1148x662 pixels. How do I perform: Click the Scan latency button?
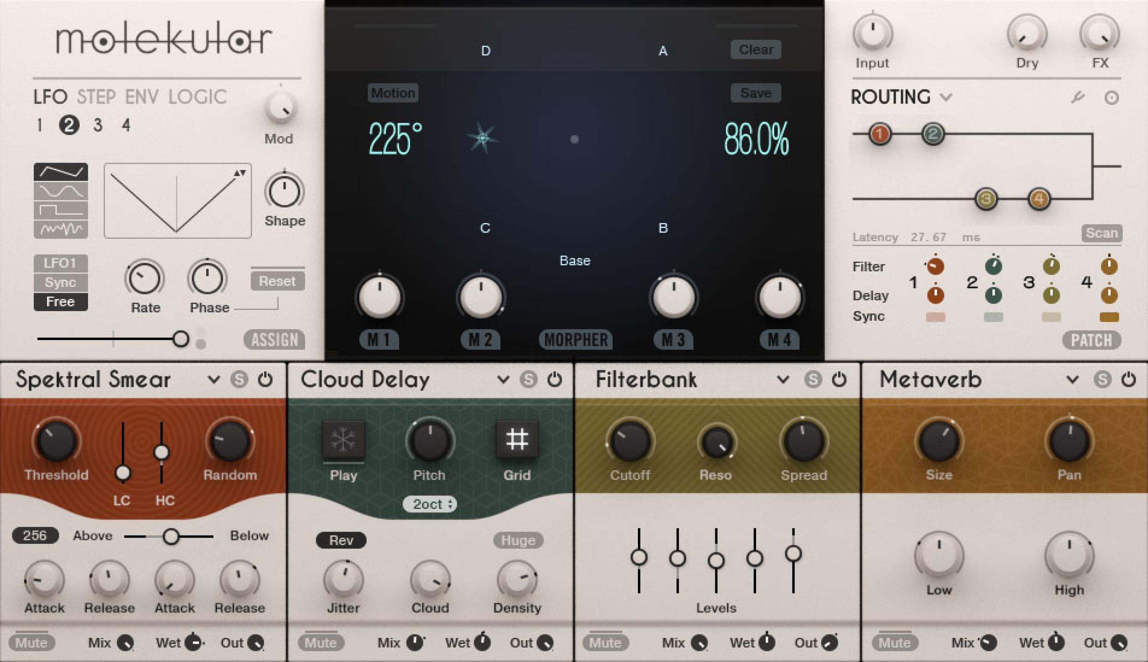coord(1102,233)
